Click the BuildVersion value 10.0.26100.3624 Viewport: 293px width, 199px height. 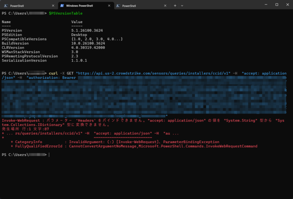coord(88,43)
